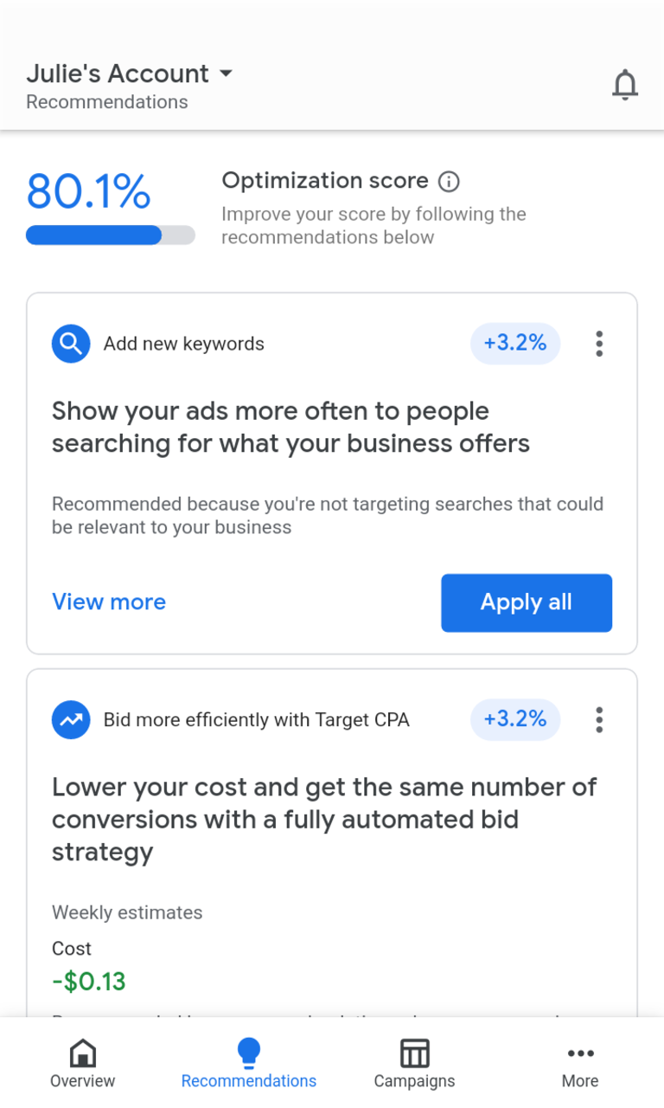The image size is (664, 1108).
Task: Open the three-dot menu on Target CPA card
Action: pos(598,719)
